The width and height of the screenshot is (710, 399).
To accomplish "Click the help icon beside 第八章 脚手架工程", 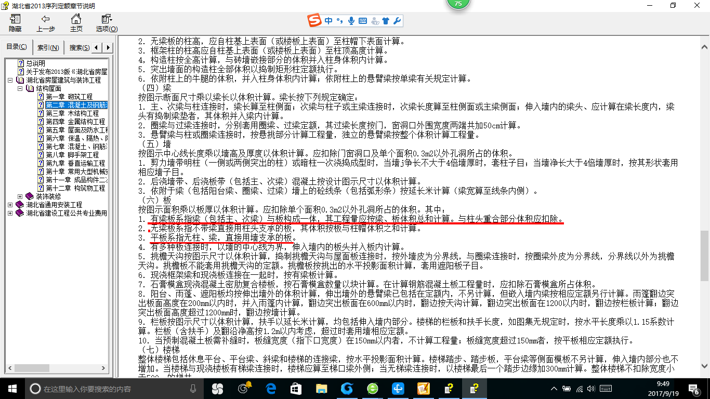I will [41, 155].
